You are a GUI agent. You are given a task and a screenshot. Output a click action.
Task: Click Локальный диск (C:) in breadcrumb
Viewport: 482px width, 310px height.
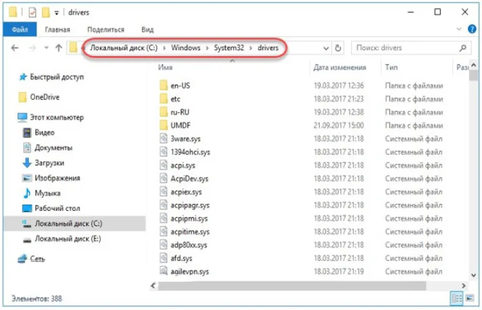click(124, 48)
